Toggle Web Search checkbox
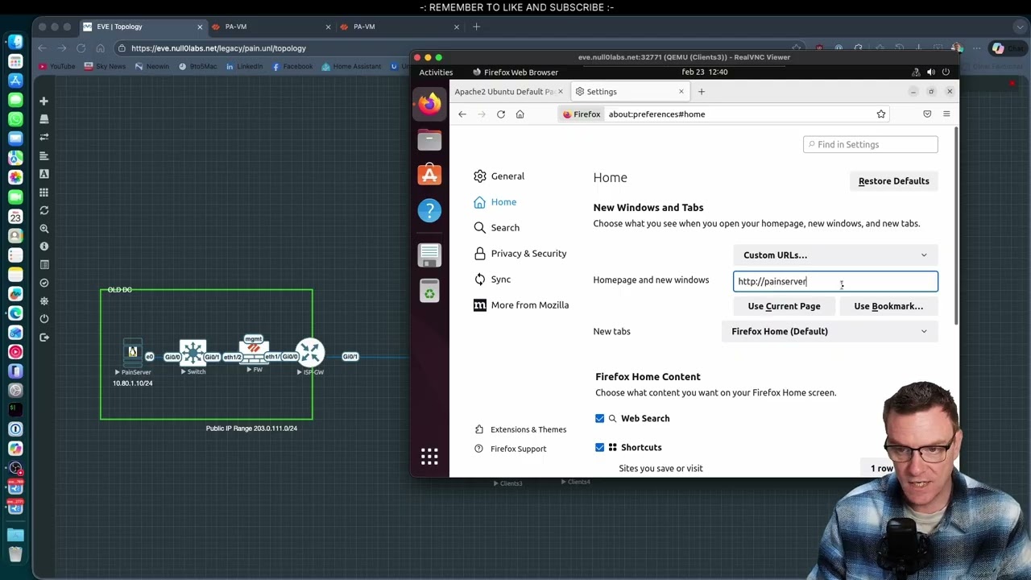1031x580 pixels. tap(599, 418)
